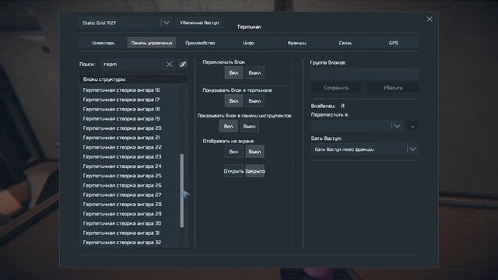Click the Удаленный доступ button
The image size is (498, 280).
[199, 23]
